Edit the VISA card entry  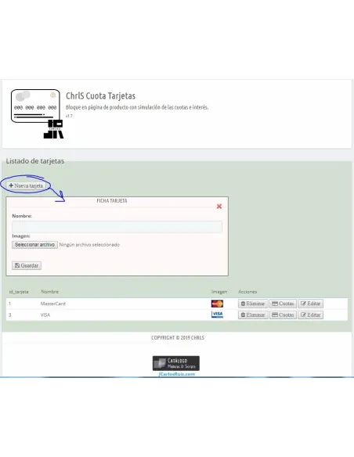(311, 315)
